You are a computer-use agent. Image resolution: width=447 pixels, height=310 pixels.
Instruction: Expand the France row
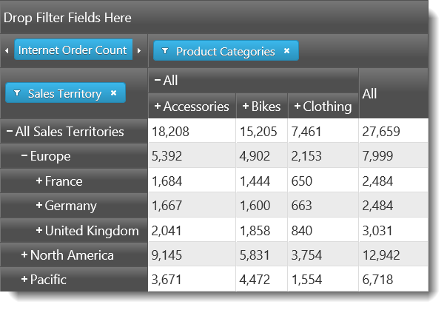point(39,181)
